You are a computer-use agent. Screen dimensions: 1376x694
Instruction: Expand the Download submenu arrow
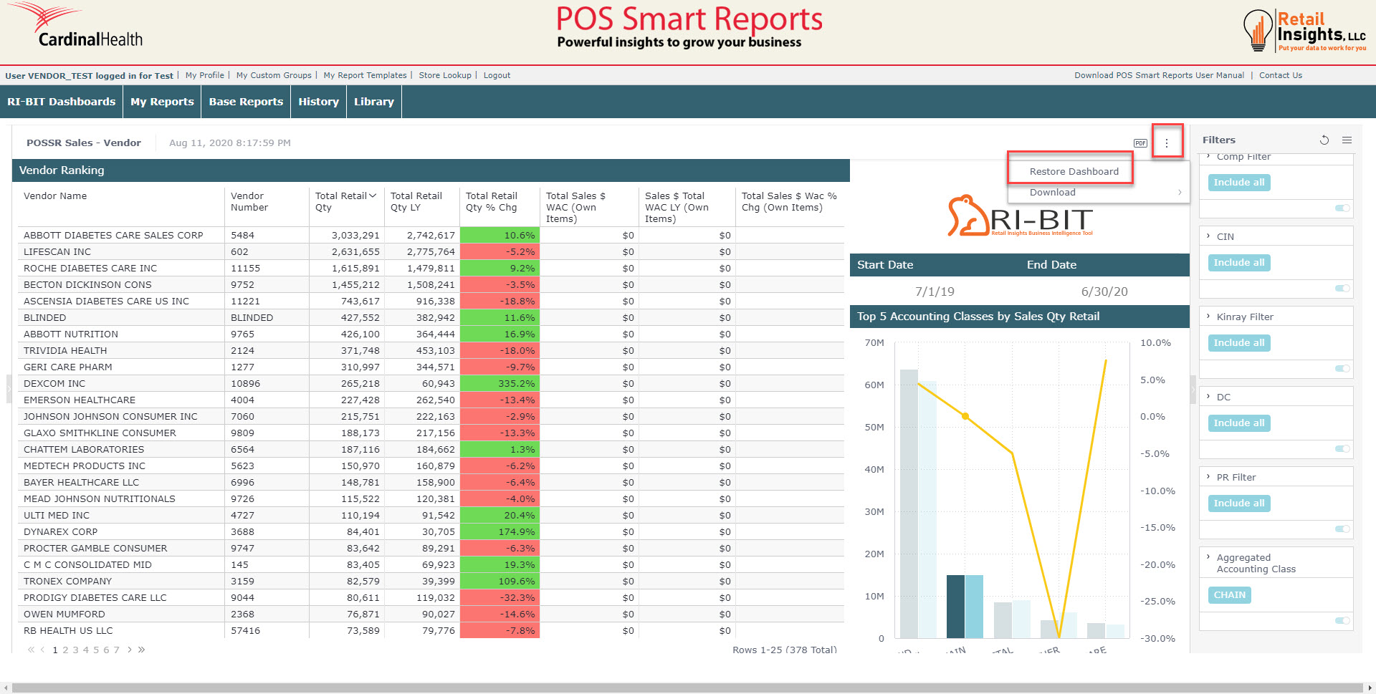click(x=1180, y=192)
